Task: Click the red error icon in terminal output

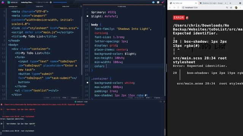Action: click(x=2, y=105)
